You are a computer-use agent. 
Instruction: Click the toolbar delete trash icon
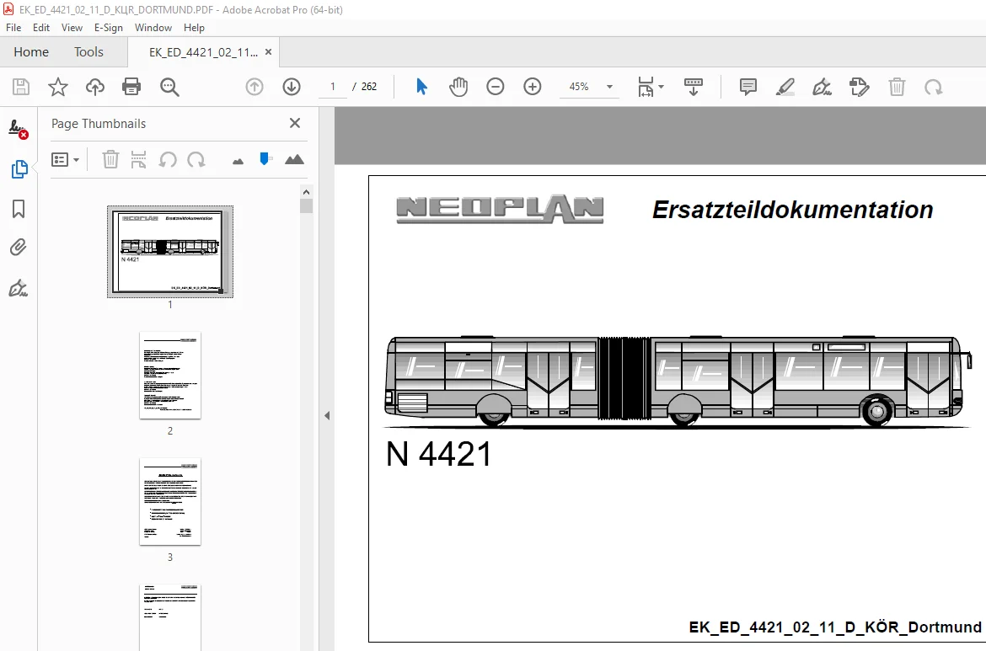coord(897,87)
